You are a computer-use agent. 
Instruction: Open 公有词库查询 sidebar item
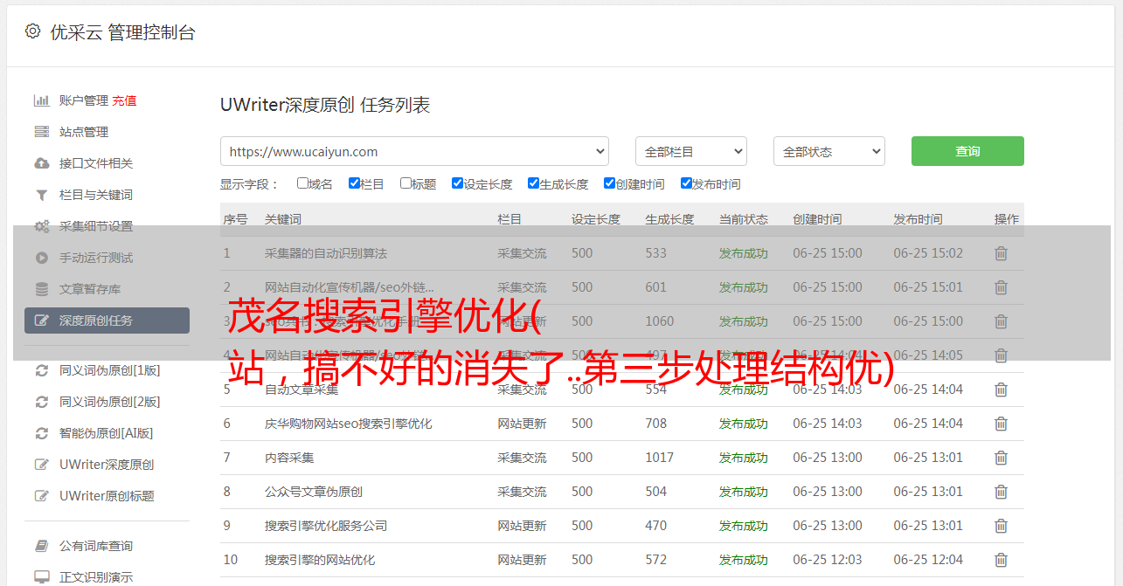(96, 546)
